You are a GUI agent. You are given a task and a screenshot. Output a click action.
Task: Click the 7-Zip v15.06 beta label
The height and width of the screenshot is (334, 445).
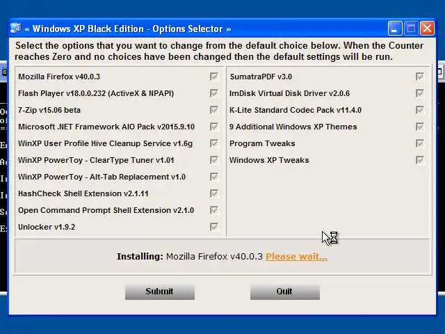click(49, 110)
